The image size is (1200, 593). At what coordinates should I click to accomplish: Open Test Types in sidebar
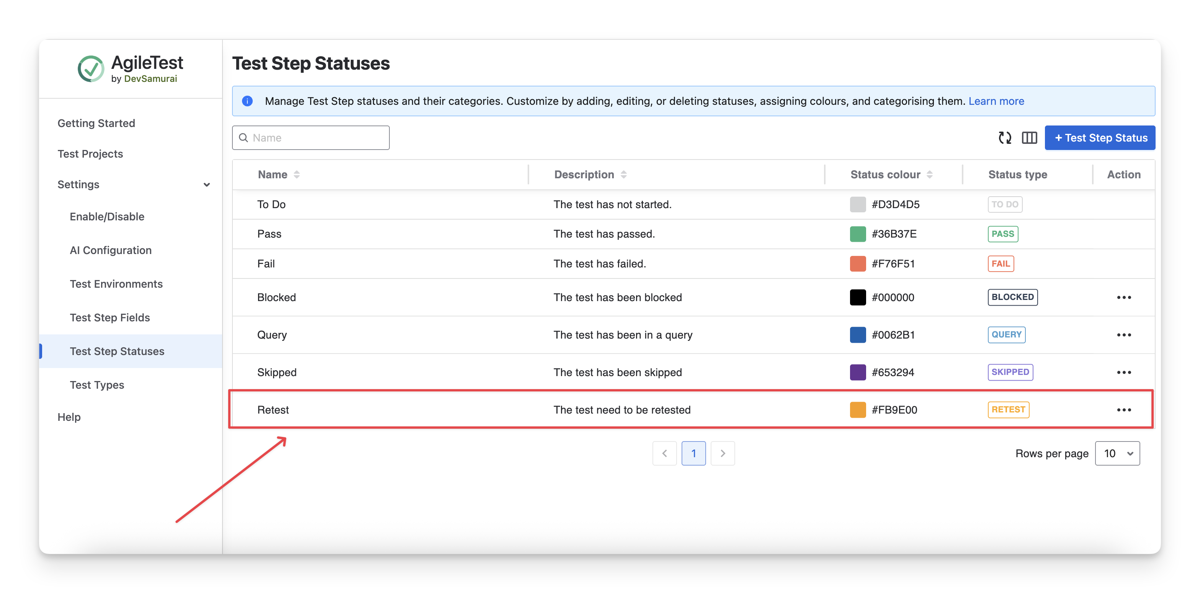click(97, 385)
